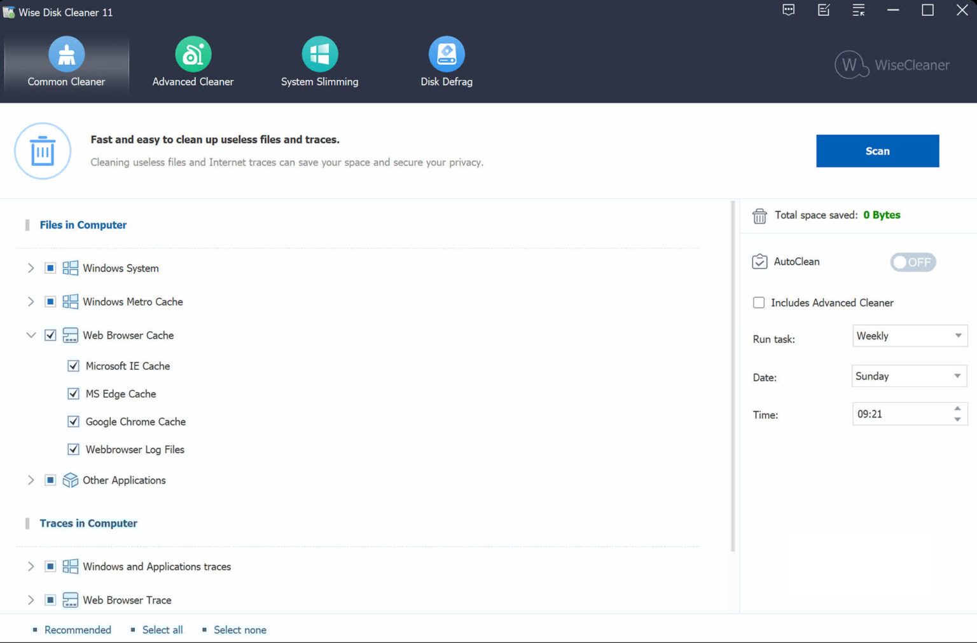The width and height of the screenshot is (977, 643).
Task: Collapse the Web Browser Cache section
Action: tap(31, 335)
